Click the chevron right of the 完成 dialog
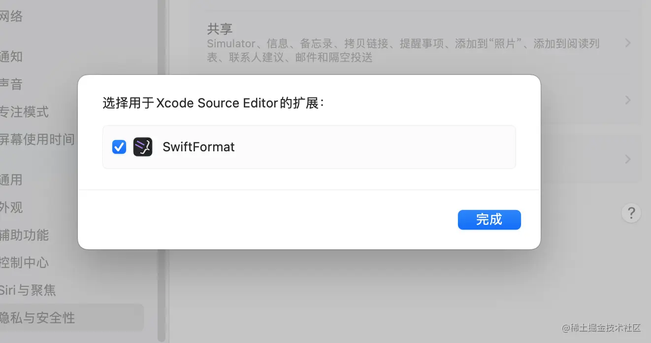Image resolution: width=651 pixels, height=343 pixels. [628, 159]
